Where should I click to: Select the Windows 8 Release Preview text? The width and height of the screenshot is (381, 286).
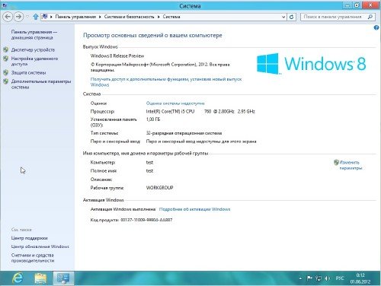tap(117, 56)
